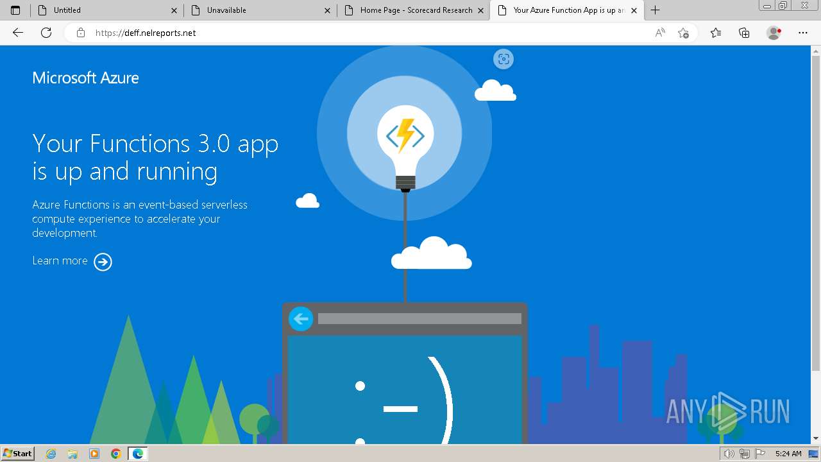
Task: Add this page to favorites
Action: pyautogui.click(x=683, y=33)
